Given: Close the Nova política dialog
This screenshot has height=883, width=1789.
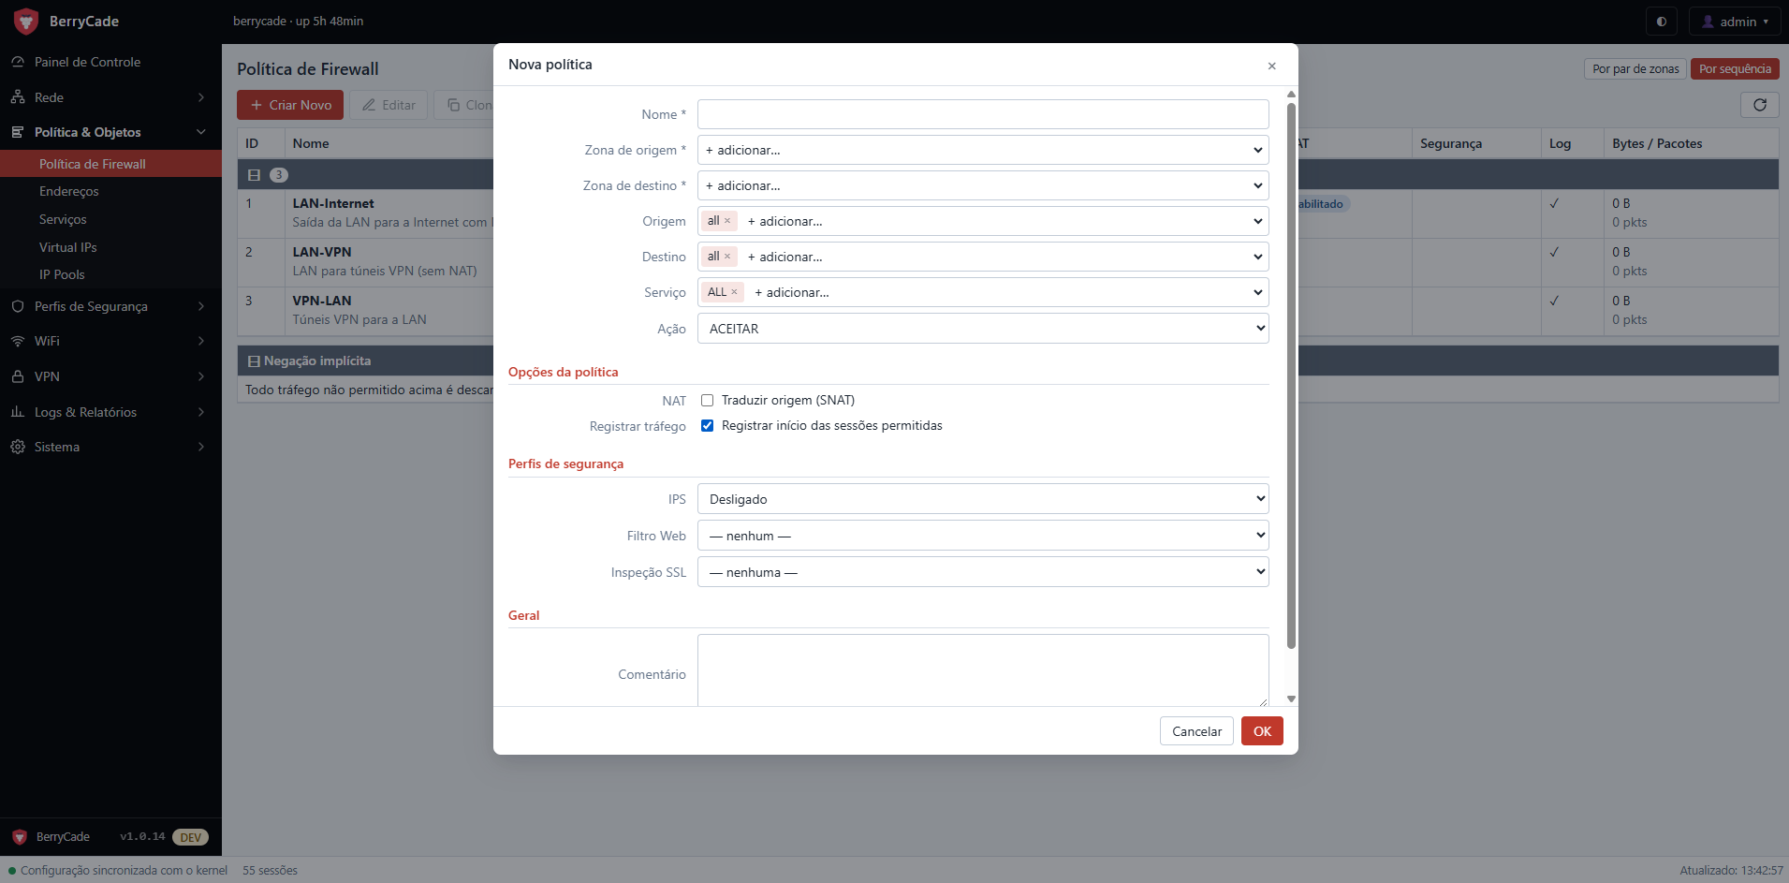Looking at the screenshot, I should (x=1271, y=66).
